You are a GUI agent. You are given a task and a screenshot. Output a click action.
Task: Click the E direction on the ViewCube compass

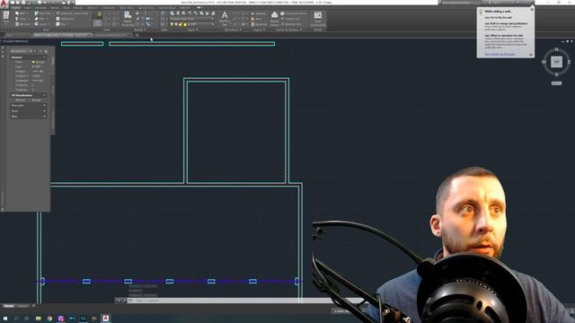[569, 62]
